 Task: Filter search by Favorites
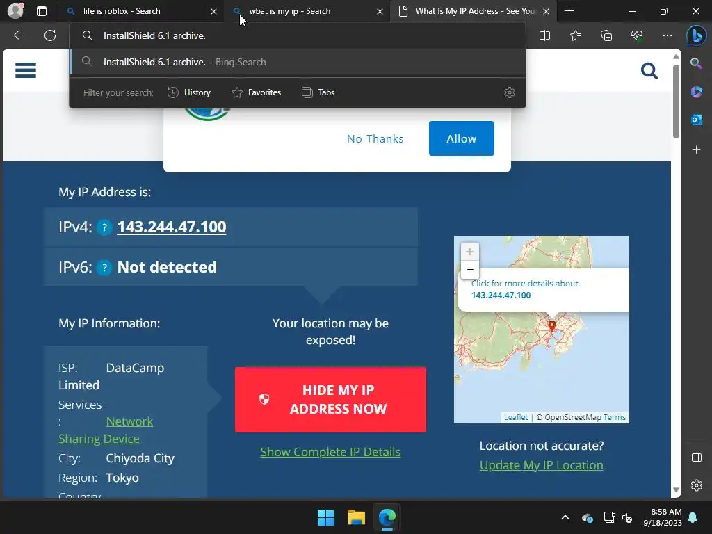tap(256, 92)
